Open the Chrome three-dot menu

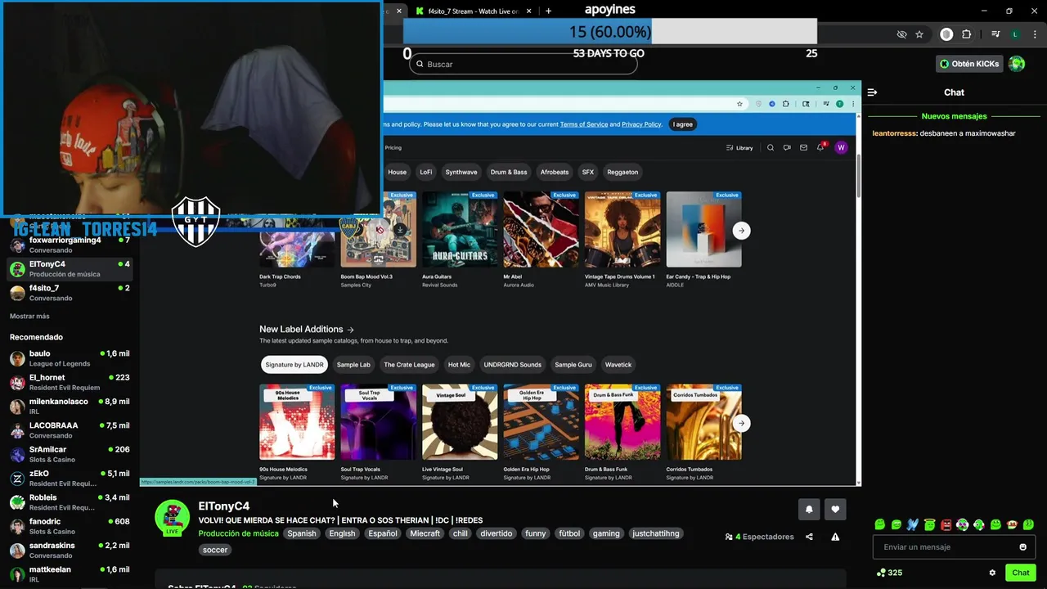(x=1033, y=34)
